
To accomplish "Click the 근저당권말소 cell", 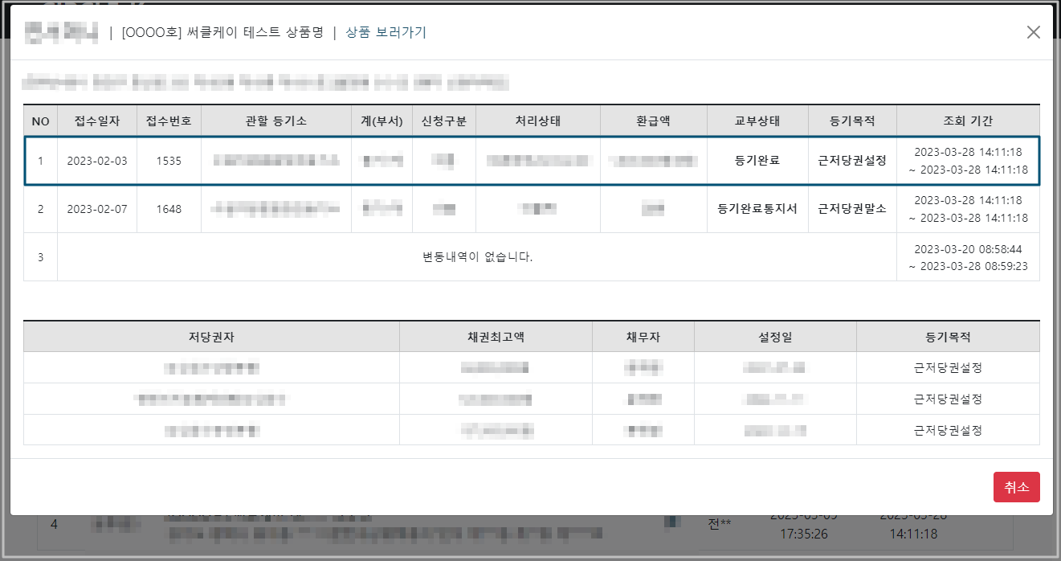I will [851, 209].
